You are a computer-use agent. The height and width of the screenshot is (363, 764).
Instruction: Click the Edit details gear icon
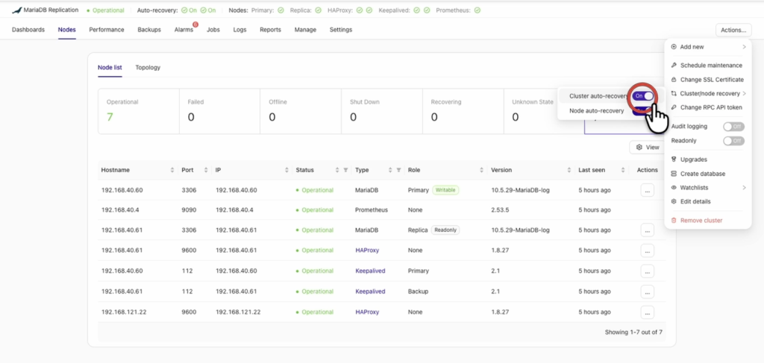(x=674, y=201)
